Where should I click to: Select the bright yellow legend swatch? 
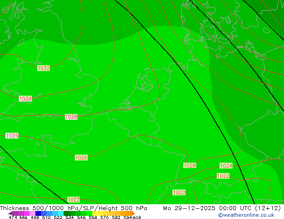click(x=95, y=213)
